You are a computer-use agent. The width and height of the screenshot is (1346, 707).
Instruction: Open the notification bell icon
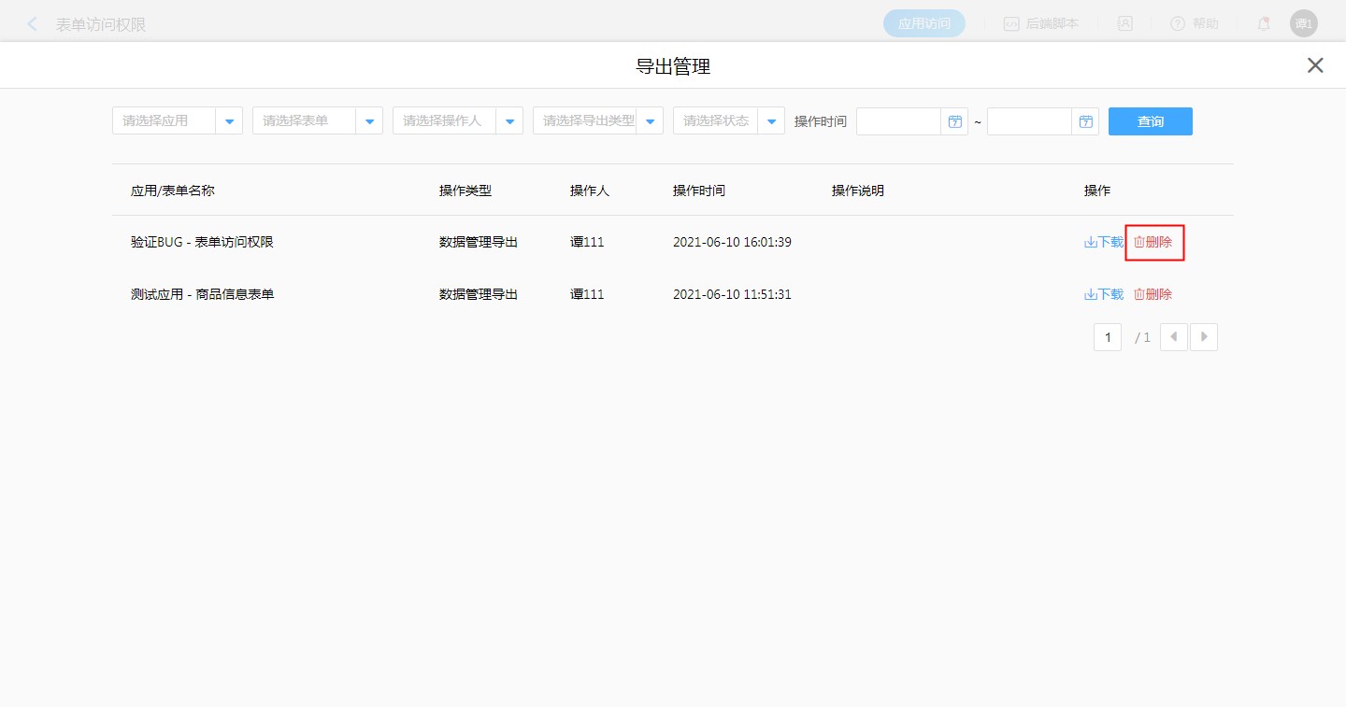(x=1264, y=24)
